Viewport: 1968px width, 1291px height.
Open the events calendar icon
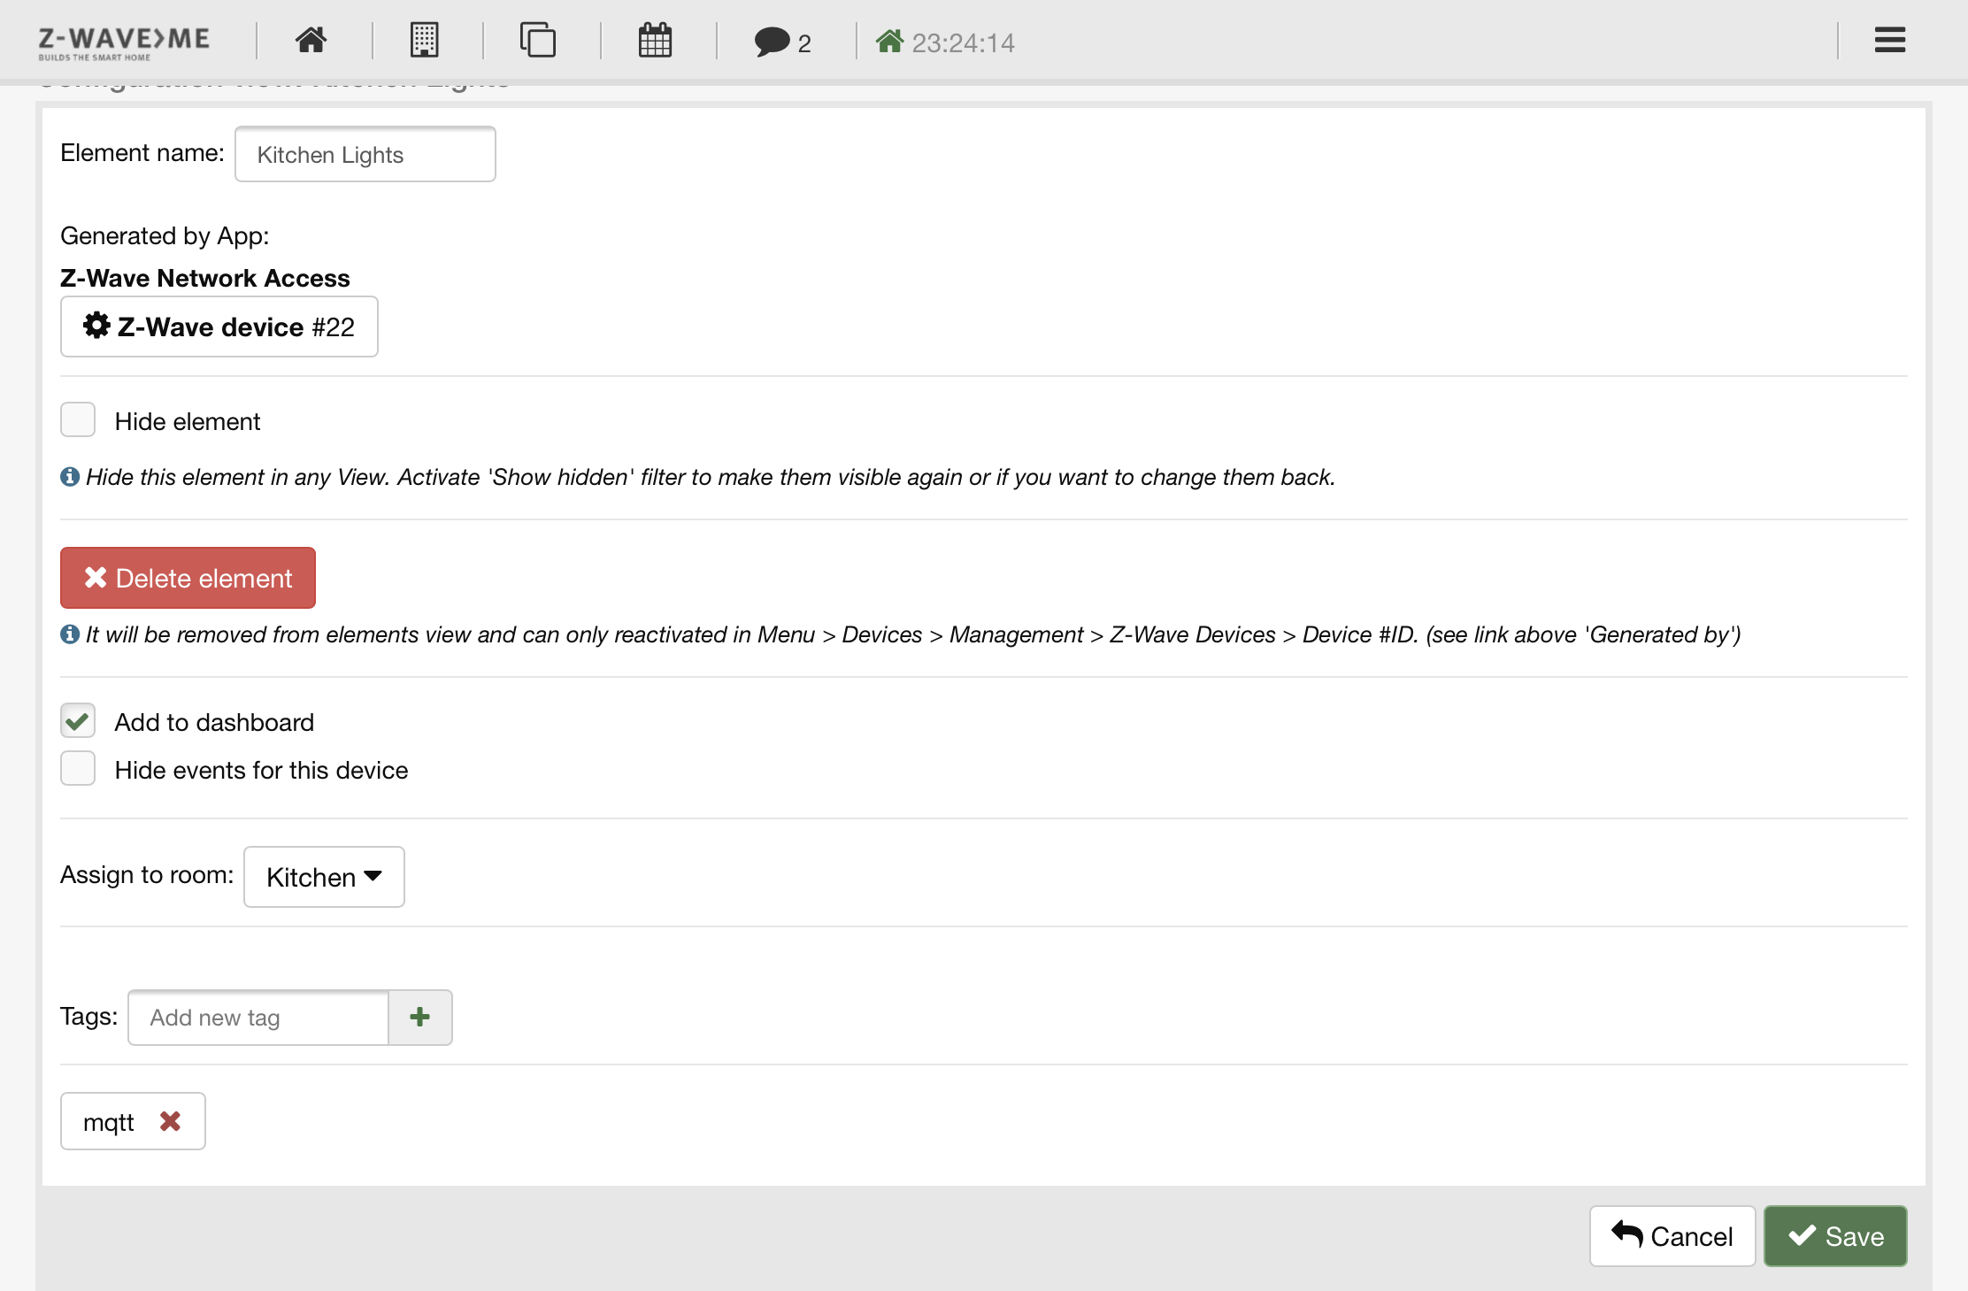pos(655,40)
